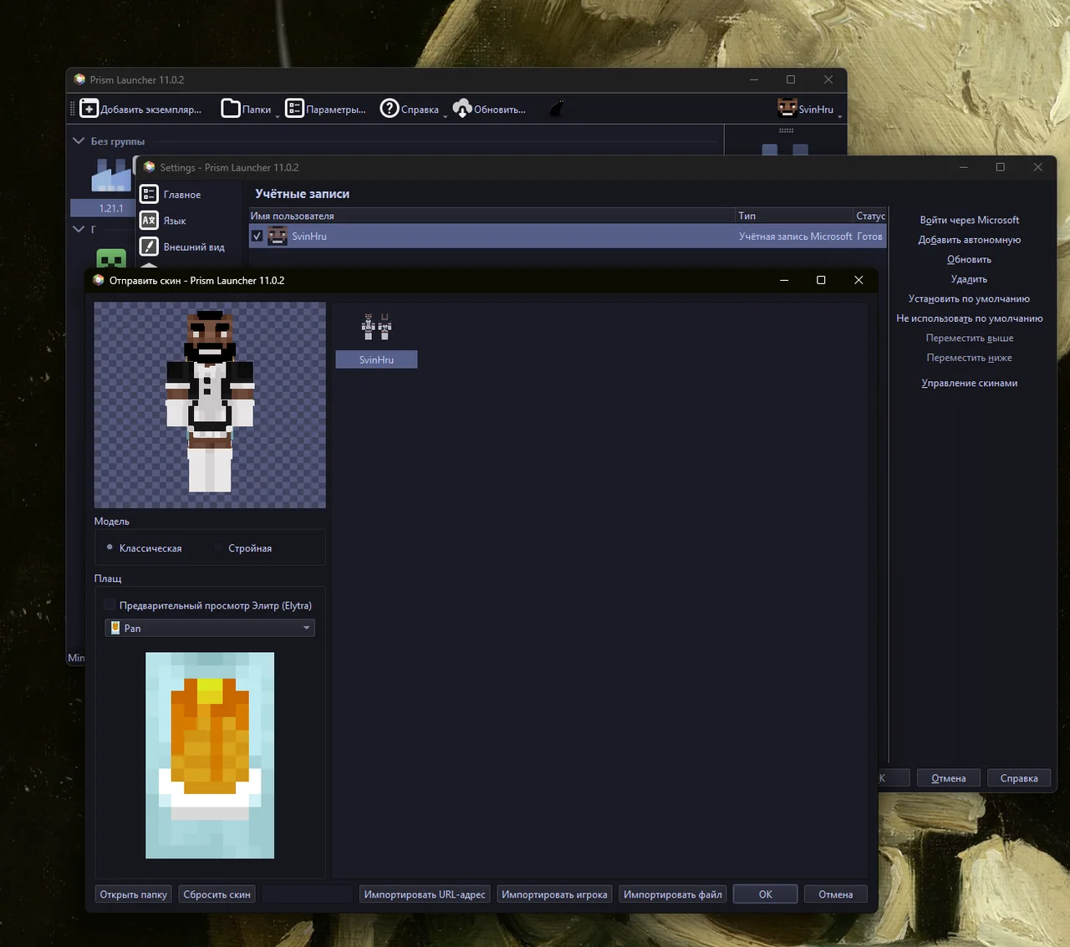Click Справка button in Settings window
Viewport: 1070px width, 947px height.
(1019, 778)
